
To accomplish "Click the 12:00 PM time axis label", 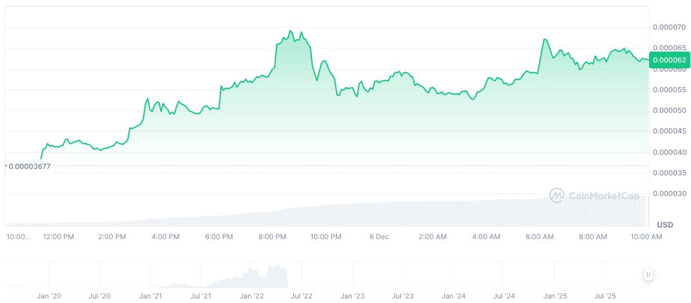I will pyautogui.click(x=59, y=237).
